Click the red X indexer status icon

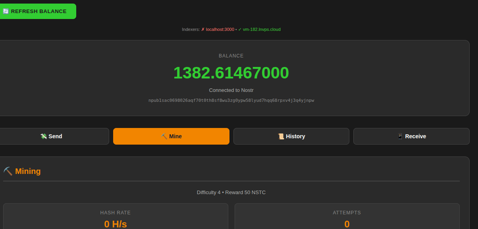pyautogui.click(x=203, y=30)
